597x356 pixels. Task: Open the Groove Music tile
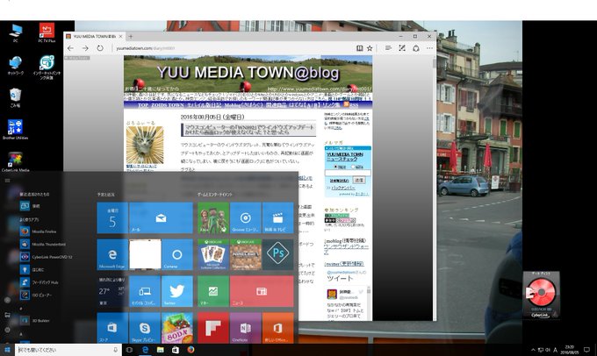(x=246, y=217)
